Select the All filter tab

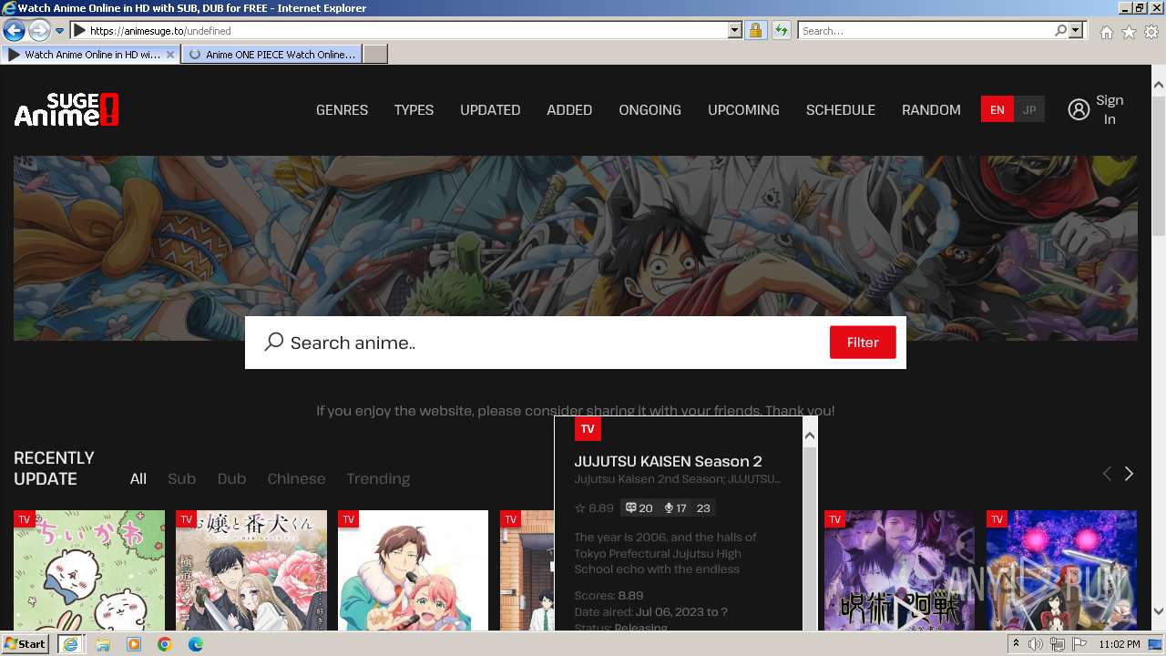coord(138,478)
